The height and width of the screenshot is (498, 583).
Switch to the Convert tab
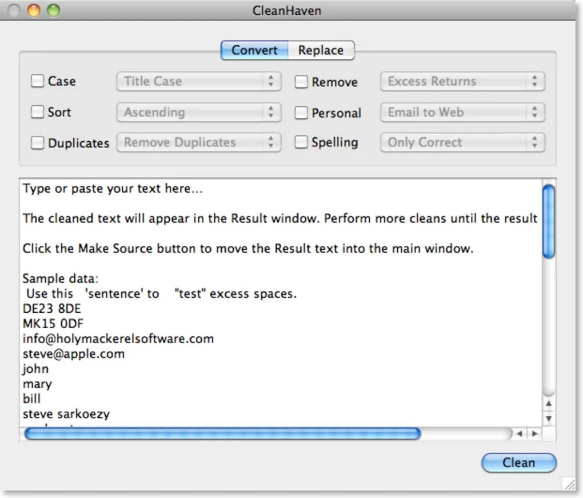point(254,50)
